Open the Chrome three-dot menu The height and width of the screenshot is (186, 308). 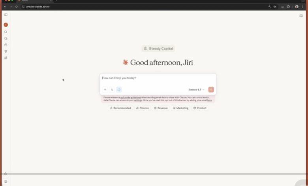click(x=303, y=7)
